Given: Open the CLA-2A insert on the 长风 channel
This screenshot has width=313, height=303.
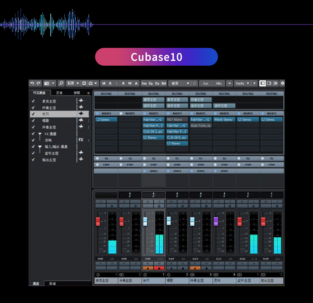Looking at the screenshot, I should pyautogui.click(x=153, y=132).
